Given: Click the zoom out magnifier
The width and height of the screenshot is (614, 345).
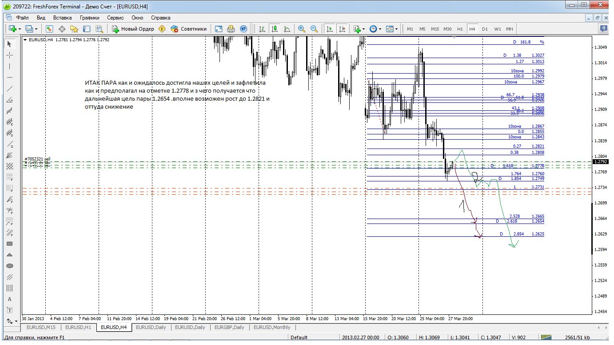Looking at the screenshot, I should click(314, 29).
